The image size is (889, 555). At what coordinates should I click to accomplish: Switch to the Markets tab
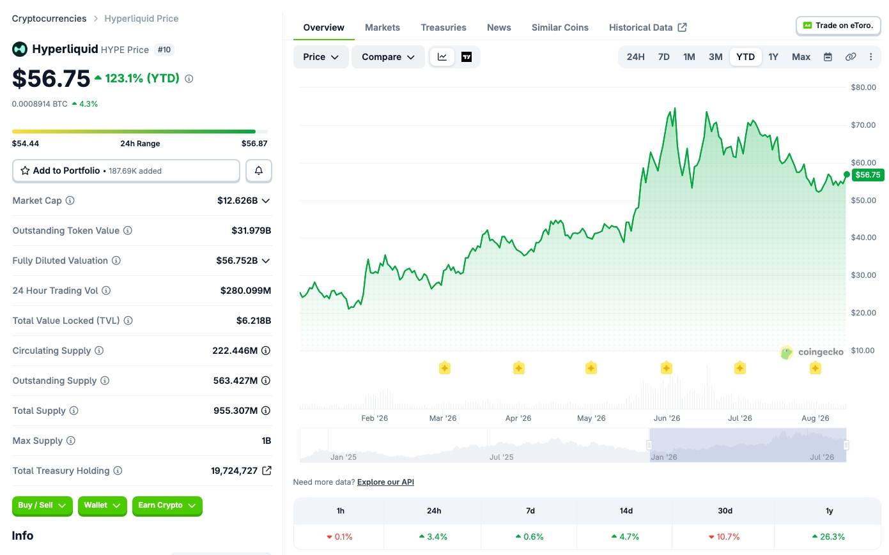coord(382,27)
